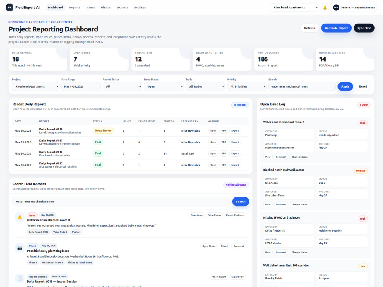The height and width of the screenshot is (287, 383).
Task: Open the All Trades dropdown
Action: [x=205, y=86]
